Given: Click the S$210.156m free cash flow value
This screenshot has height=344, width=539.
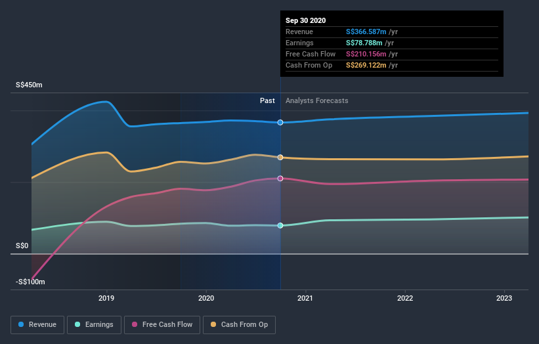Looking at the screenshot, I should (x=366, y=54).
